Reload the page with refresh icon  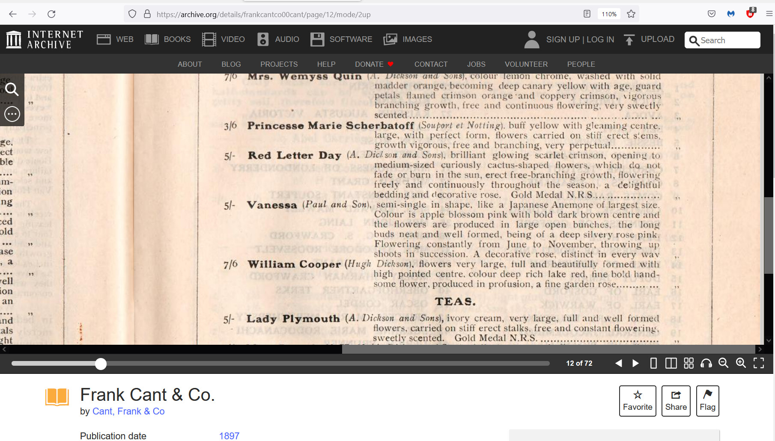point(51,14)
